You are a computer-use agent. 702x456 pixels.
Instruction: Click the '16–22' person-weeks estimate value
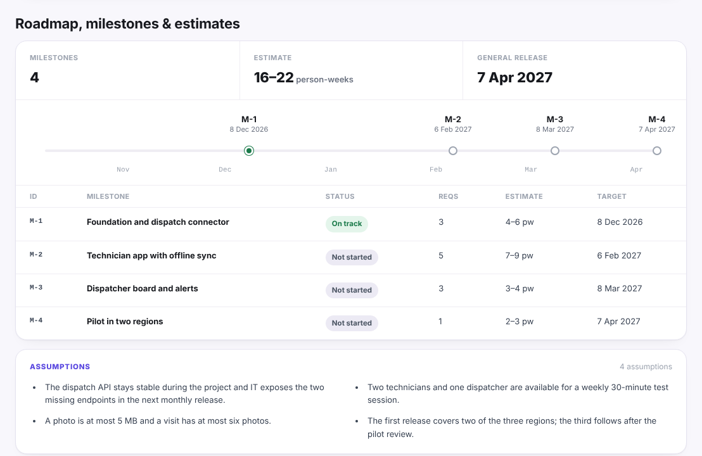274,77
